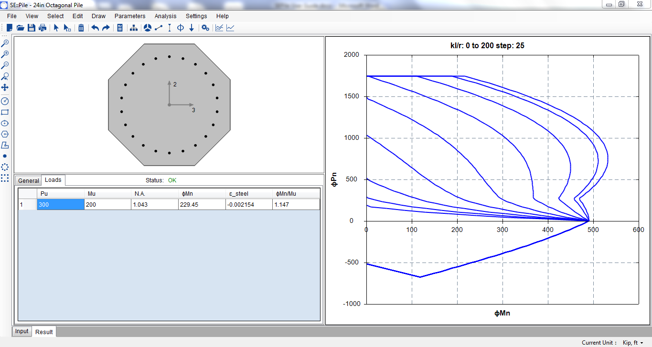This screenshot has height=347, width=652.
Task: Select the rectangular rebar pattern tool
Action: (x=5, y=178)
